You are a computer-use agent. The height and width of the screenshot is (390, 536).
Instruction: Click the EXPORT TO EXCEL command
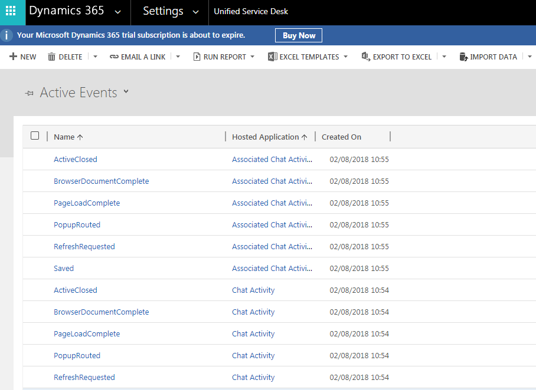(403, 57)
